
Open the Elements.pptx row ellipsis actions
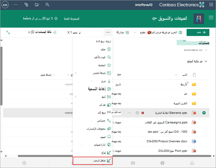pyautogui.click(x=129, y=113)
